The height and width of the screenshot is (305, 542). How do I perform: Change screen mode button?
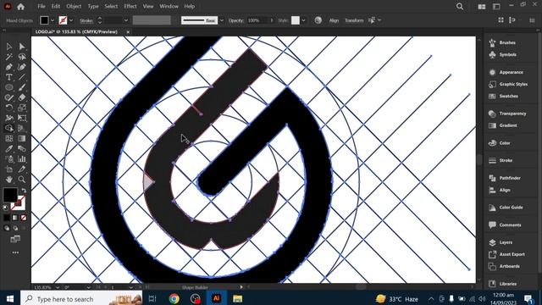(15, 239)
